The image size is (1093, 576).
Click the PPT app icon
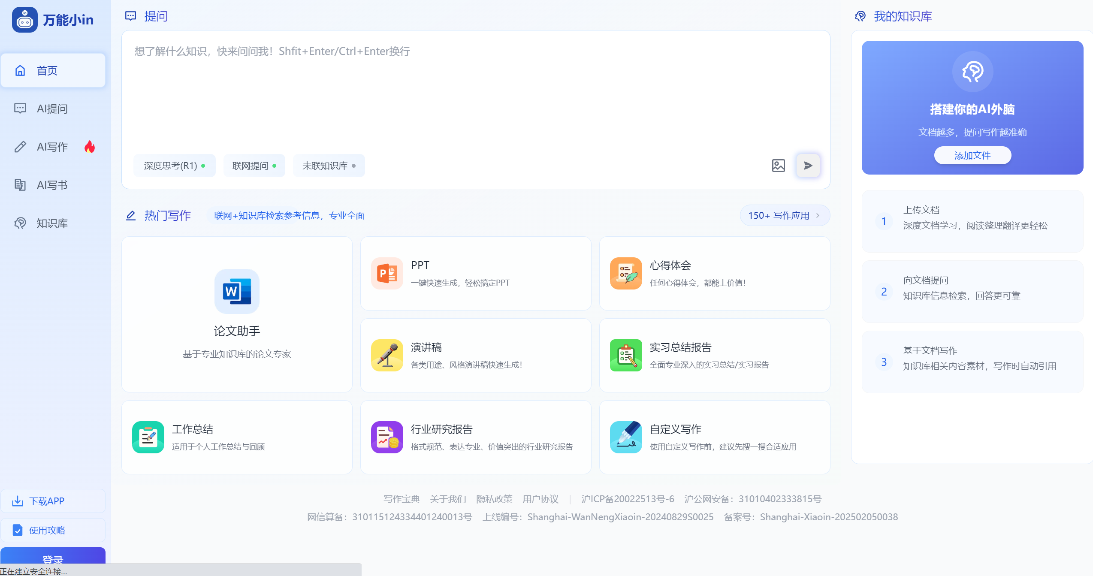pos(387,273)
